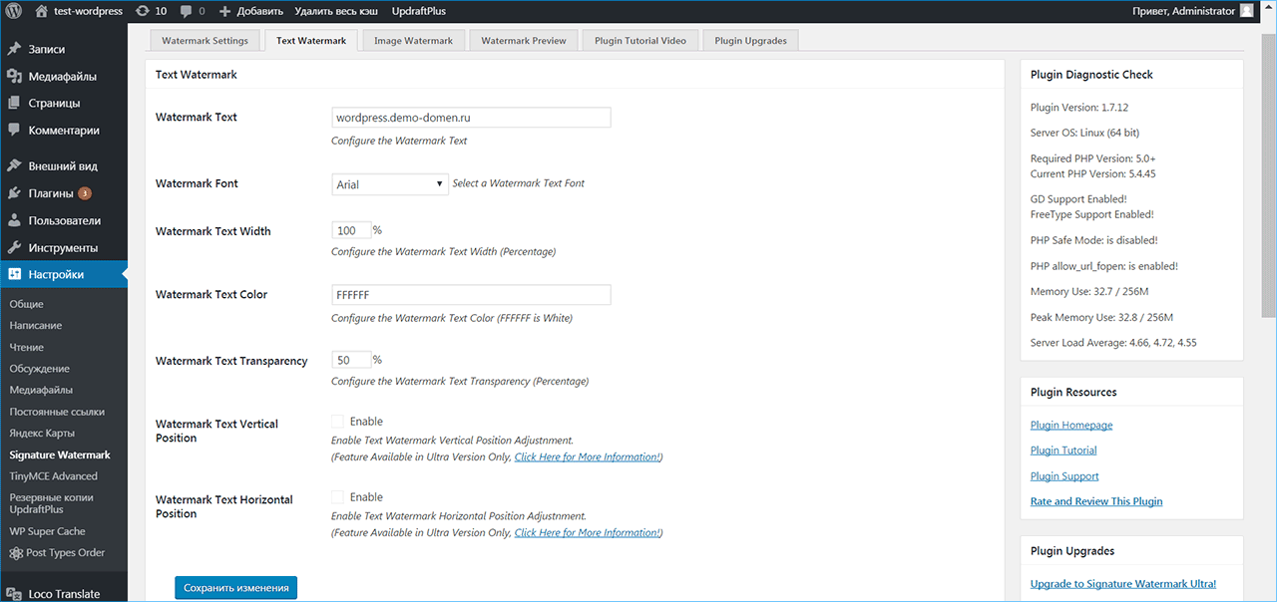1277x602 pixels.
Task: Enable Watermark Text Horizontal Position checkbox
Action: coord(337,497)
